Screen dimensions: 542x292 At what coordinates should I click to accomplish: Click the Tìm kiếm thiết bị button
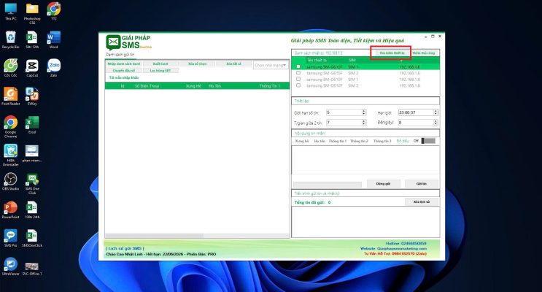click(x=391, y=53)
